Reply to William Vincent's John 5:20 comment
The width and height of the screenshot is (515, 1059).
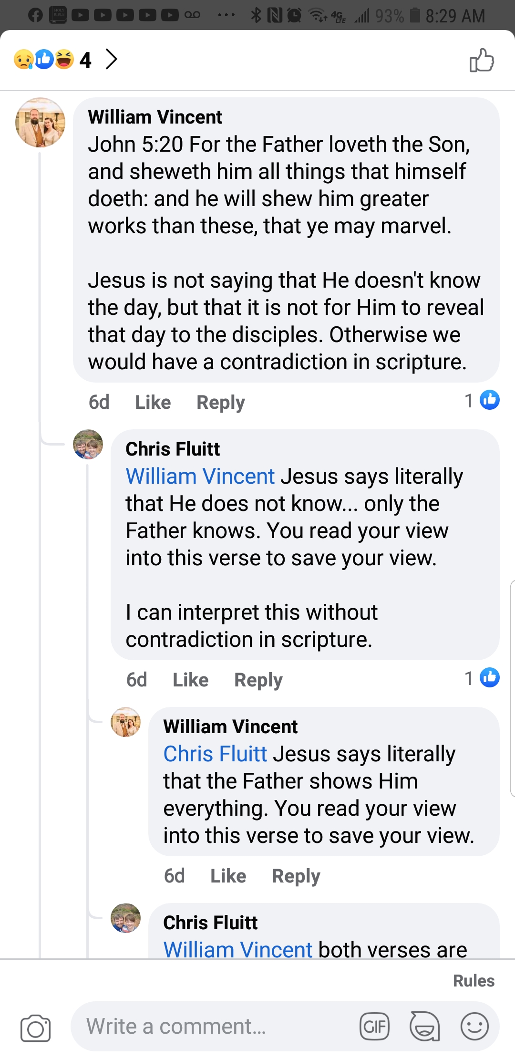click(x=221, y=402)
